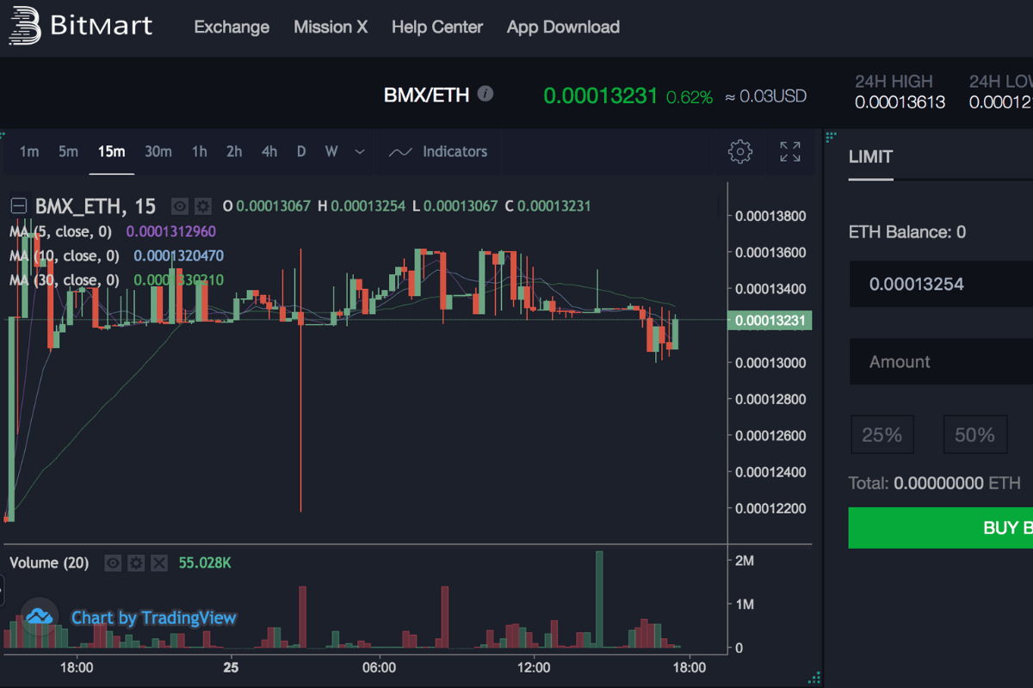
Task: Click the 24H HIGH value 0.00013613
Action: pyautogui.click(x=900, y=102)
